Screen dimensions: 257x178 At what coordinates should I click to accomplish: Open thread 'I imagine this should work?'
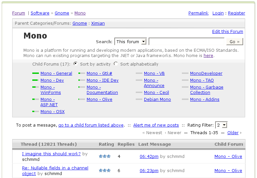(x=51, y=154)
